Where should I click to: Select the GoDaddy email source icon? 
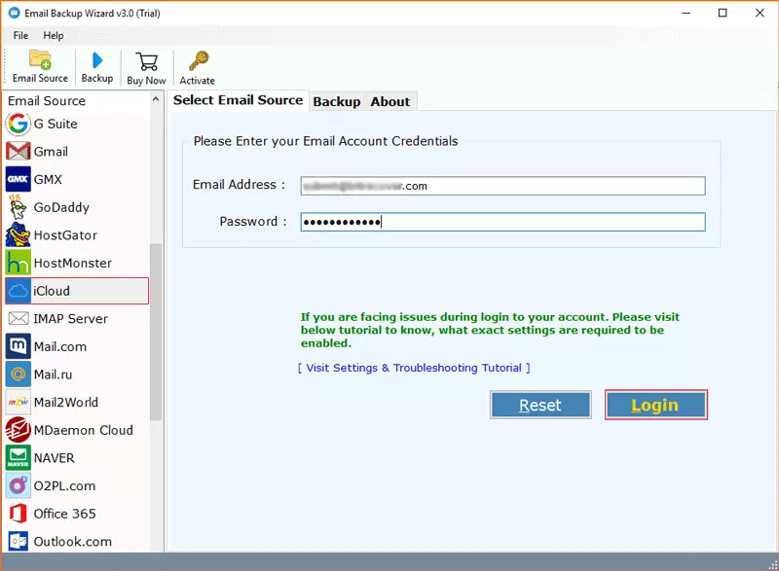19,207
